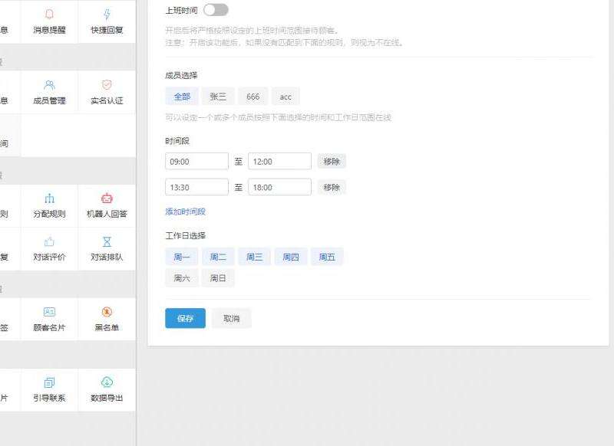Edit the 09:00 start time field
Viewport: 614px width, 446px height.
[197, 162]
